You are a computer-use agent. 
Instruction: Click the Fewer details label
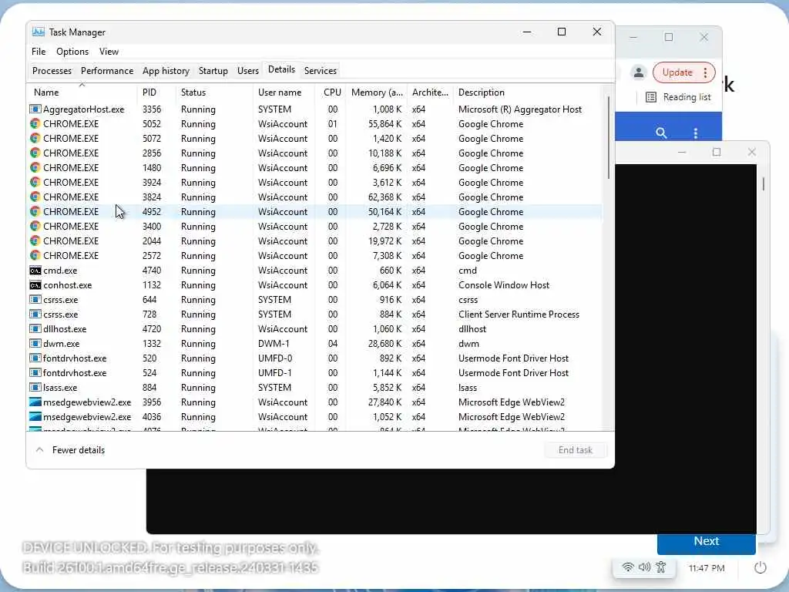79,450
